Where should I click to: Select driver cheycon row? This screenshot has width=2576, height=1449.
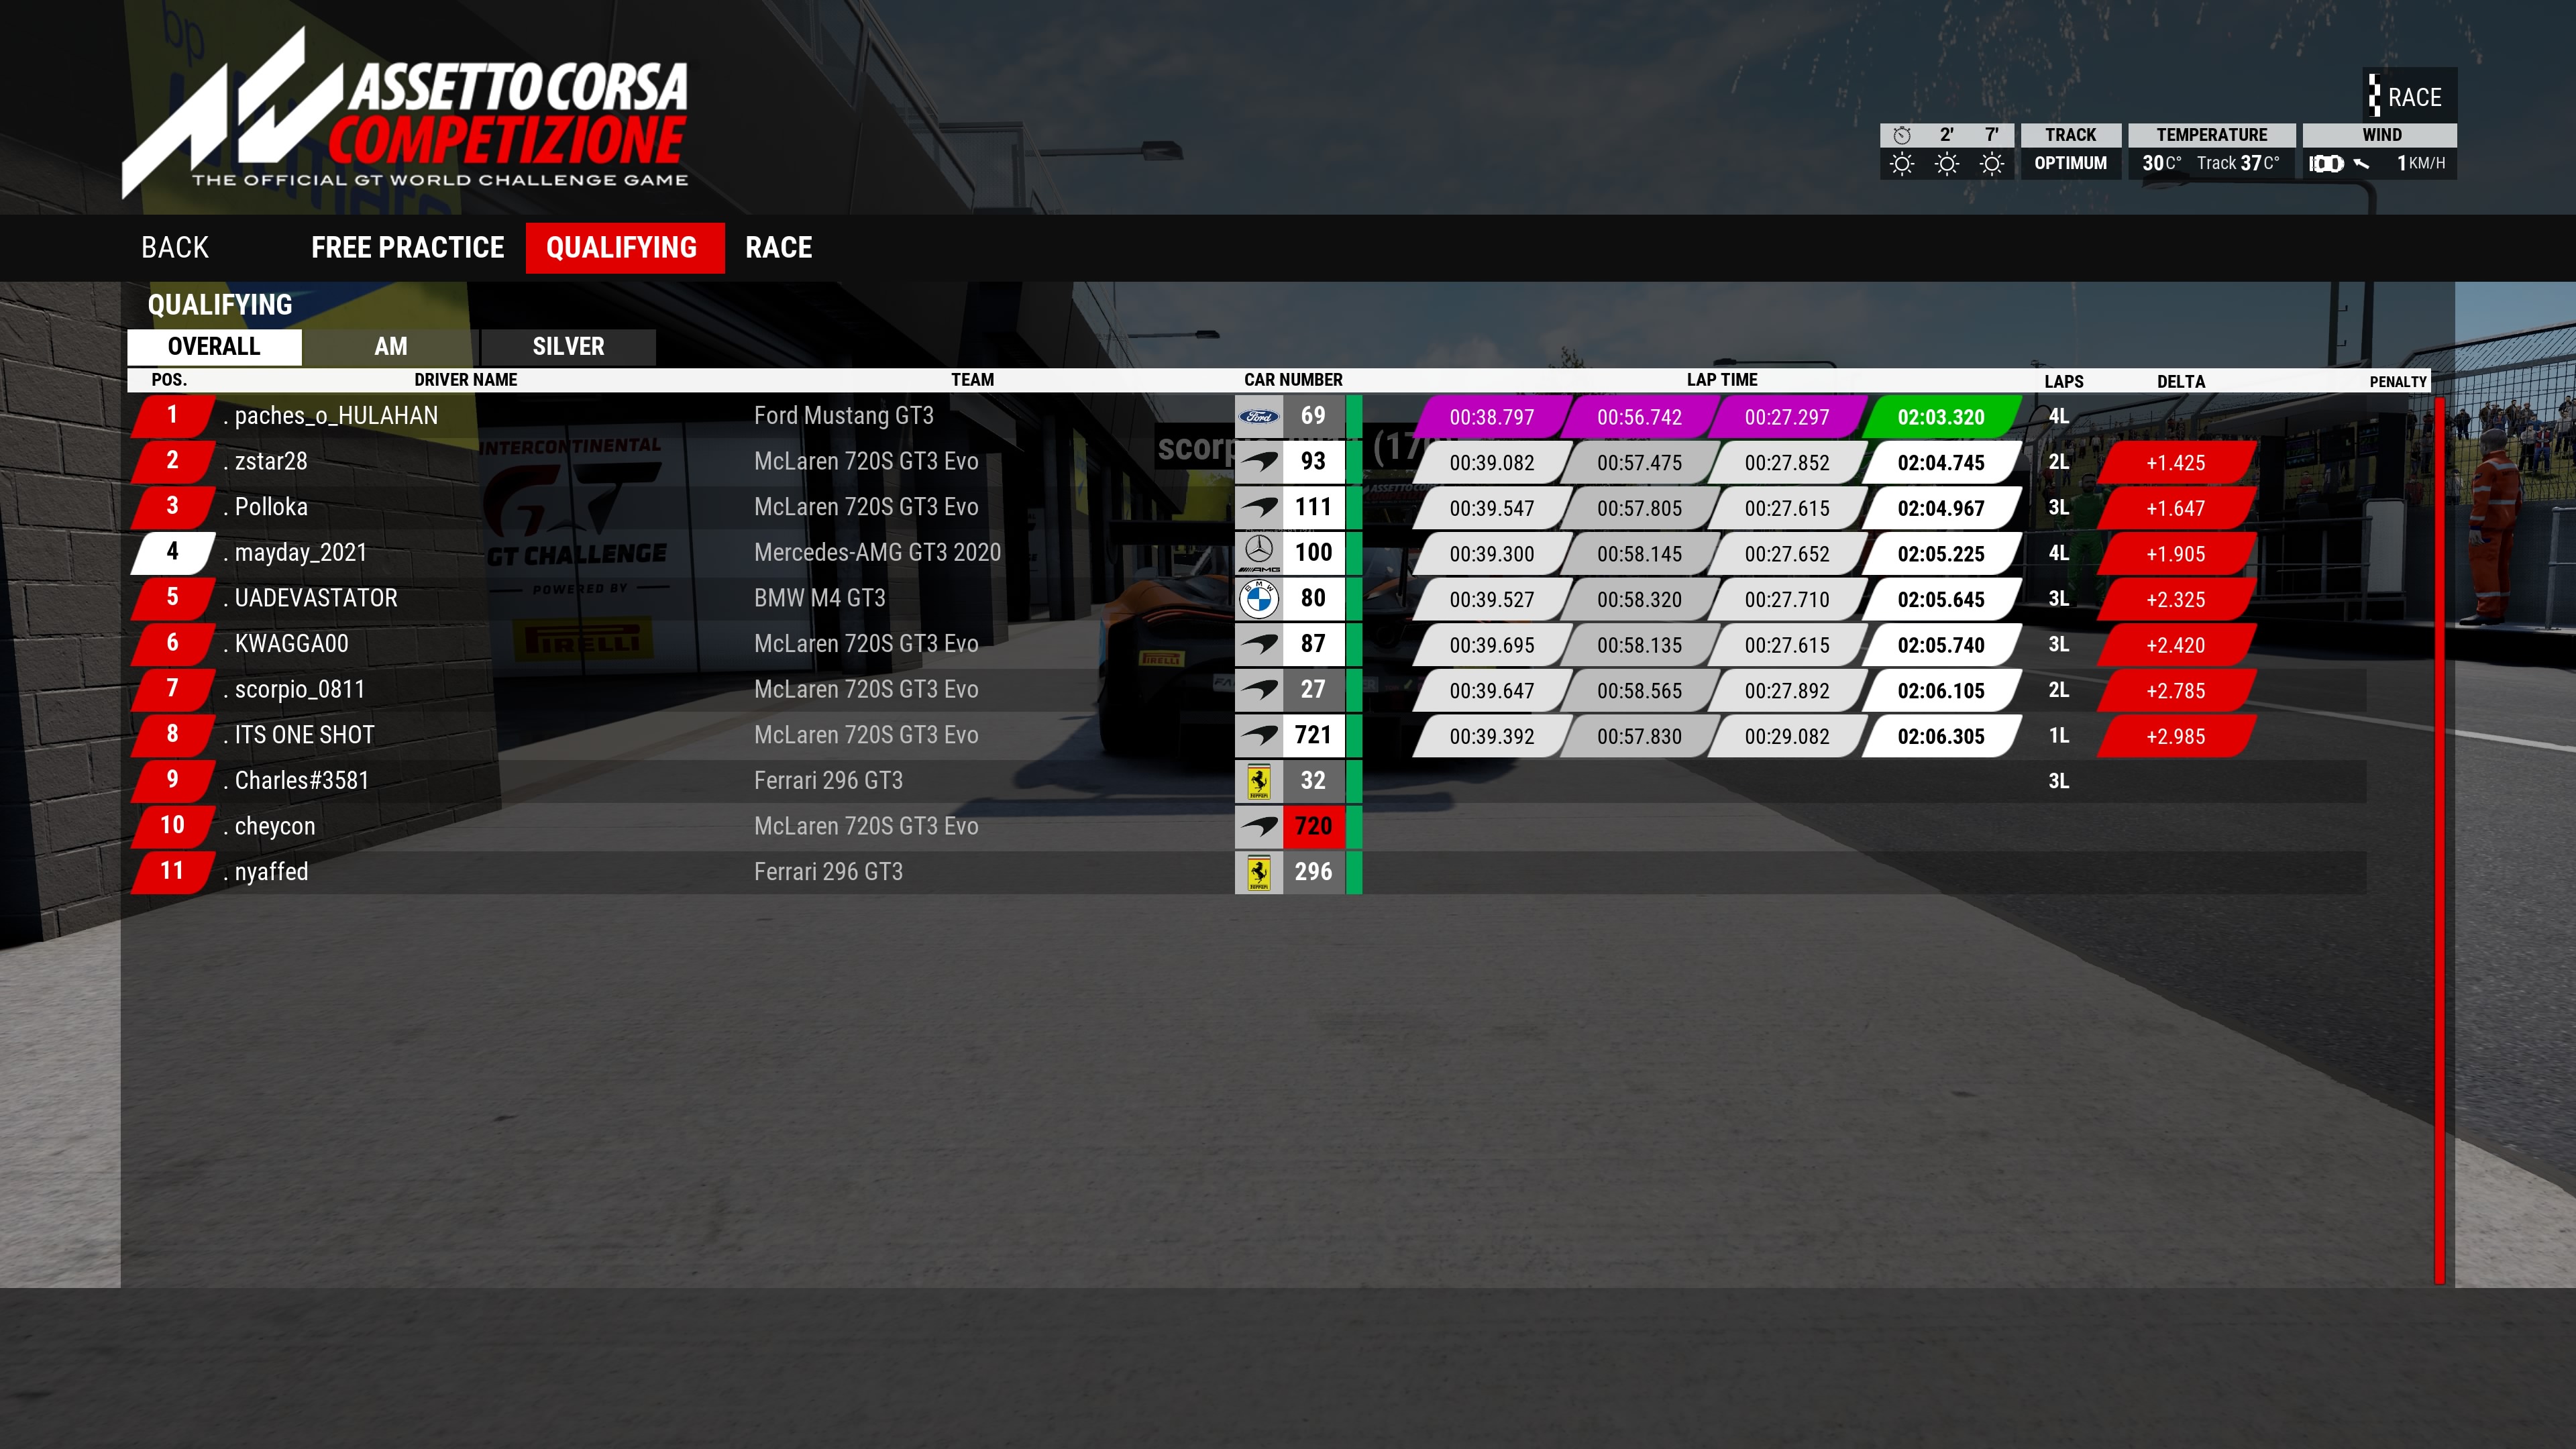(1246, 827)
